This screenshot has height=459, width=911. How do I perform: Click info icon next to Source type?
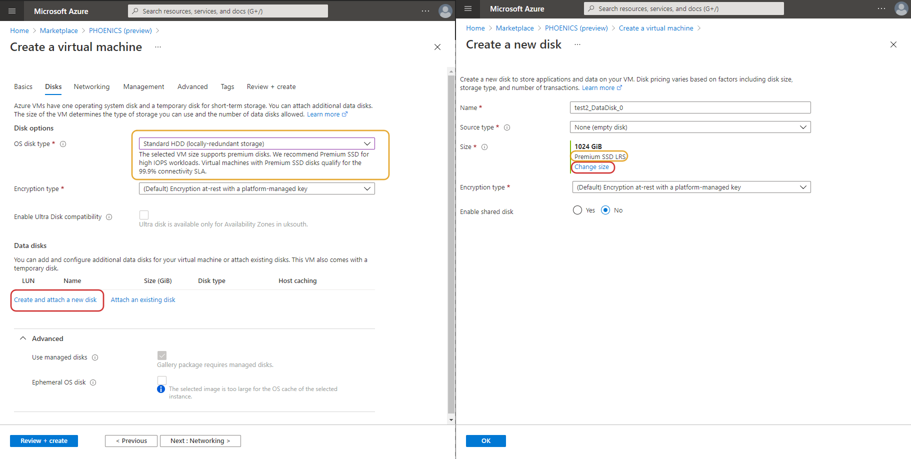507,127
